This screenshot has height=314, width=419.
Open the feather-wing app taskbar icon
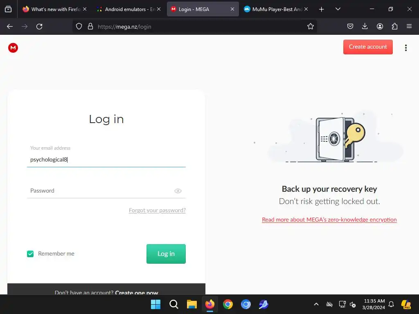click(264, 304)
